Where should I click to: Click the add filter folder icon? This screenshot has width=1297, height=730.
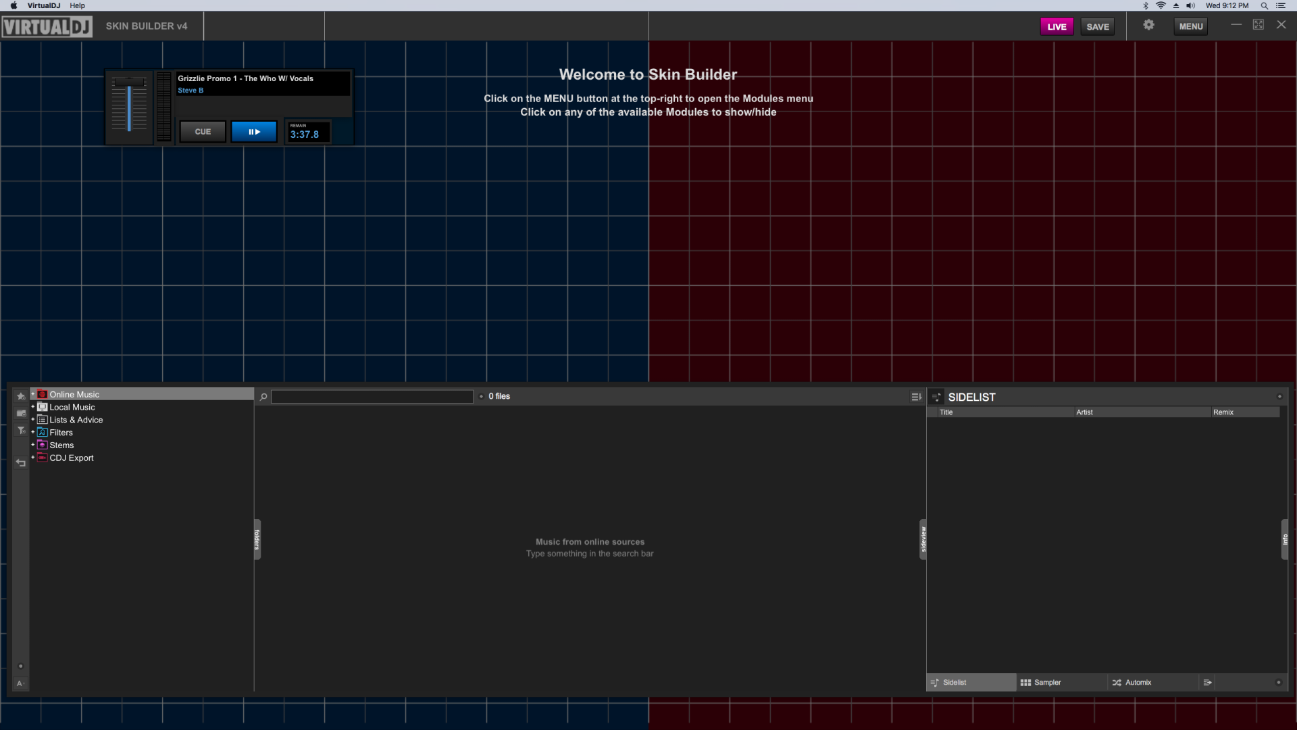click(21, 431)
